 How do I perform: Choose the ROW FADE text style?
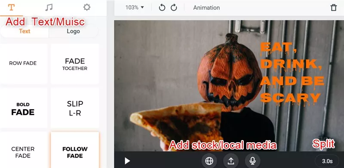pyautogui.click(x=23, y=64)
